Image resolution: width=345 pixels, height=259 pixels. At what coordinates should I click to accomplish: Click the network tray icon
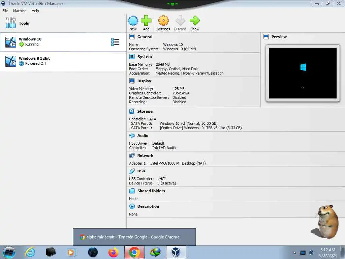point(303,253)
